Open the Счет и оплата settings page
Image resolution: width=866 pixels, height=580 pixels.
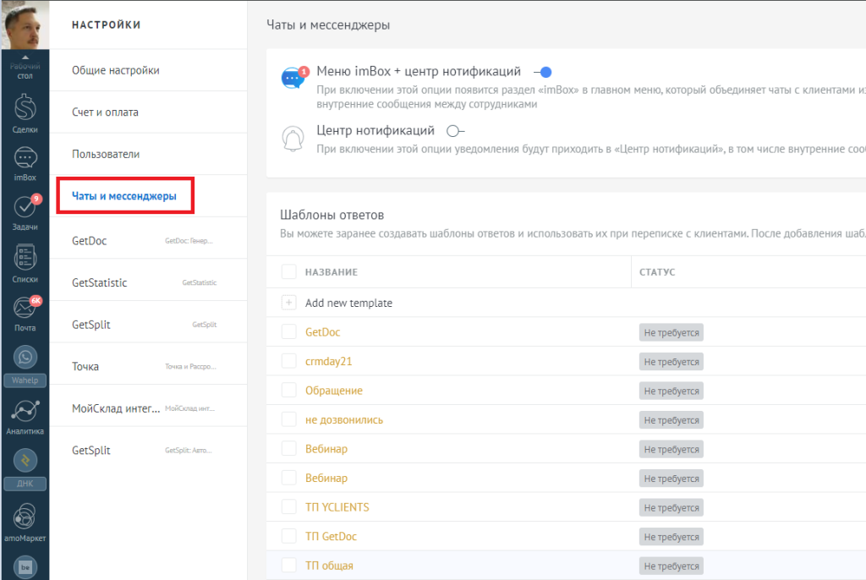(x=105, y=111)
